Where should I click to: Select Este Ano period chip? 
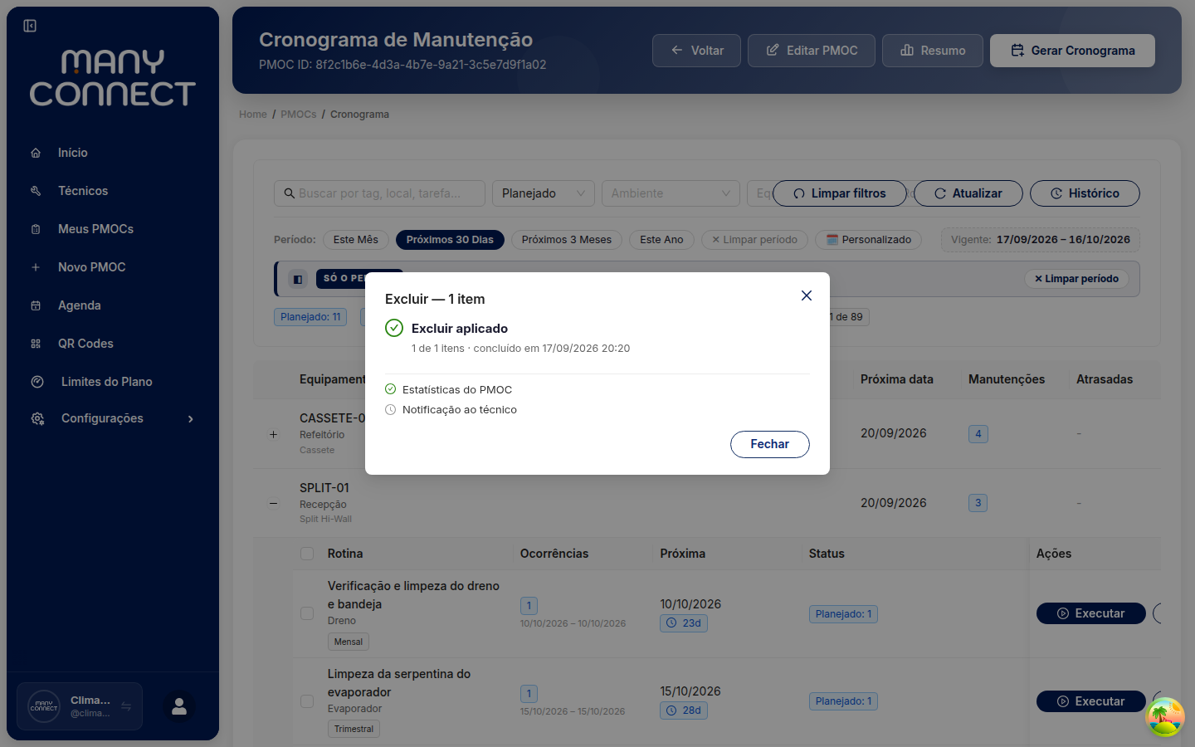point(661,240)
